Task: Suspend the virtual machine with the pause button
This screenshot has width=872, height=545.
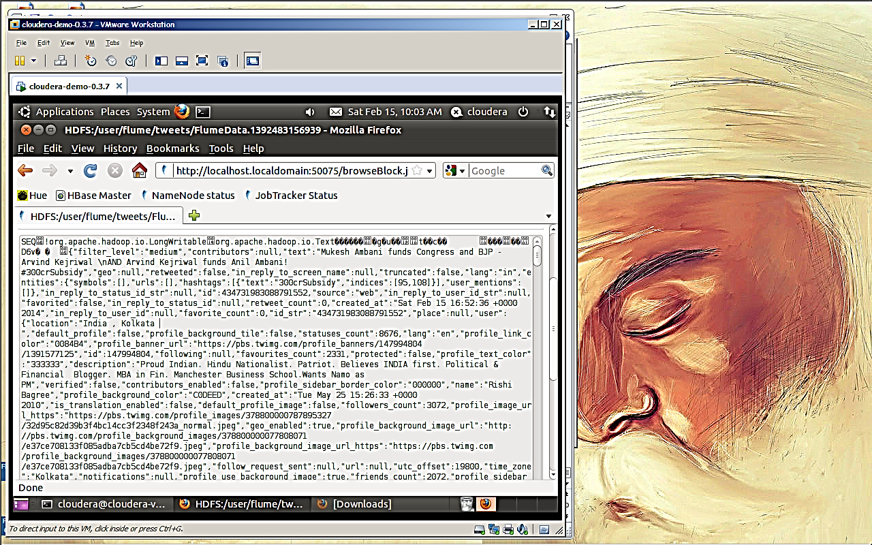Action: click(20, 61)
